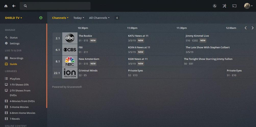Click Powered by Gracenote text
This screenshot has width=256, height=127.
click(x=67, y=87)
